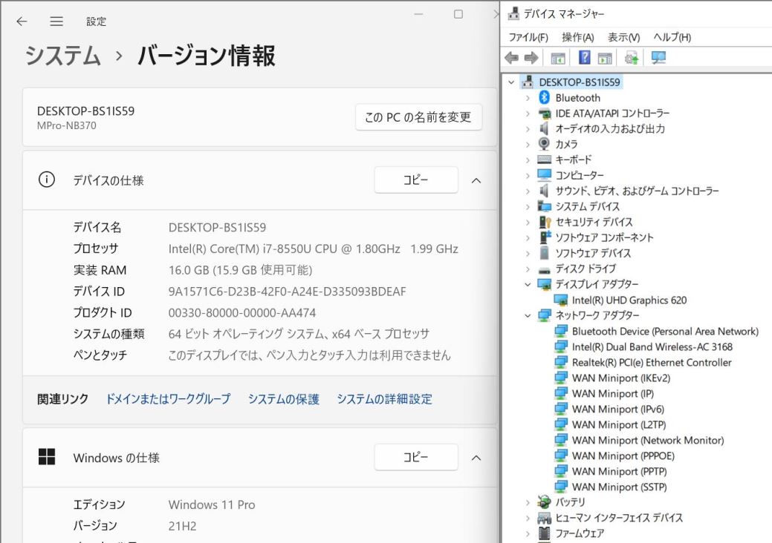
Task: Click the device ID value 9A1571C6 text
Action: pos(287,292)
